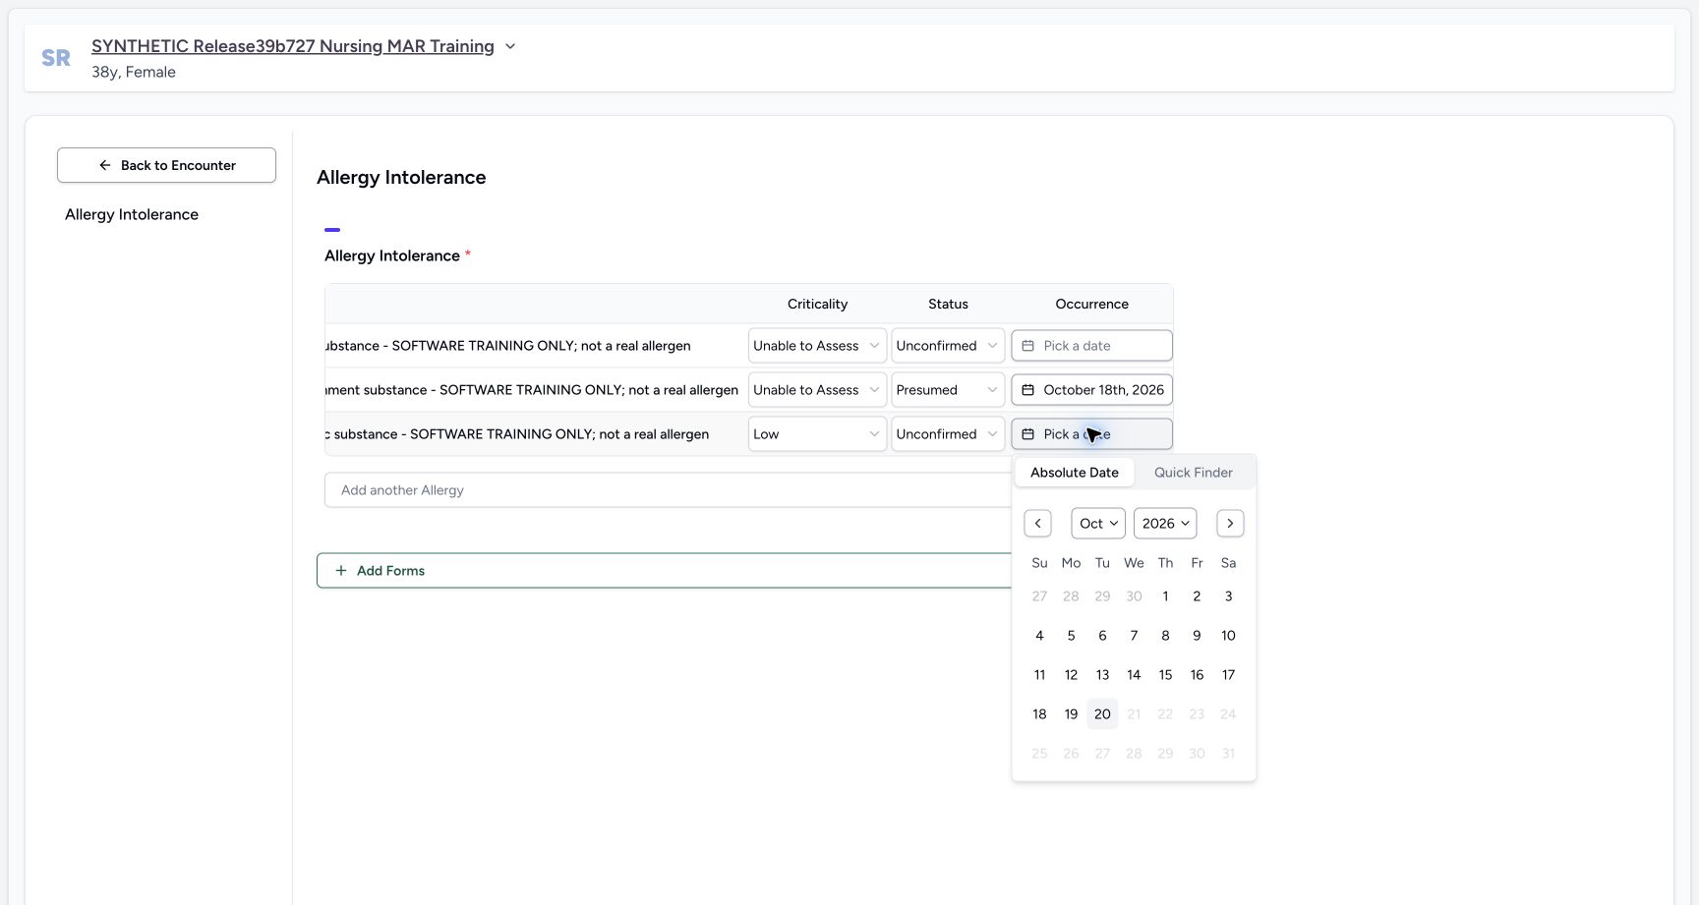Switch to the Quick Finder tab
The height and width of the screenshot is (905, 1699).
tap(1194, 473)
